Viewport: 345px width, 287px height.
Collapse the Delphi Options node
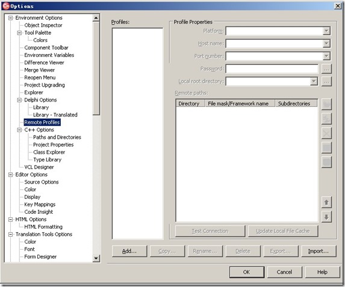click(19, 100)
